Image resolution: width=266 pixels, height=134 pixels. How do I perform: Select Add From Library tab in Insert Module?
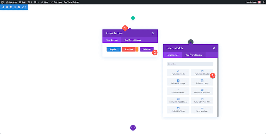tap(194, 55)
